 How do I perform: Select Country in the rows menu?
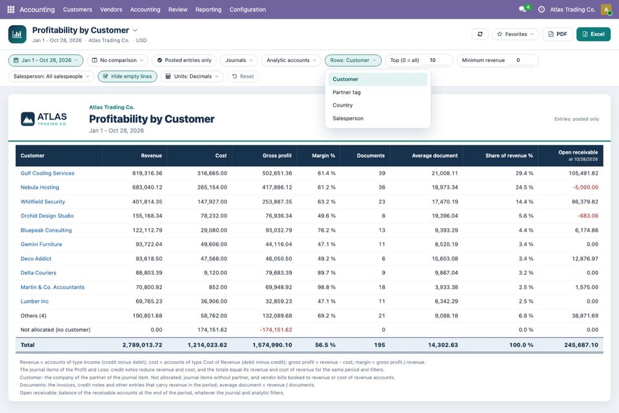378,105
